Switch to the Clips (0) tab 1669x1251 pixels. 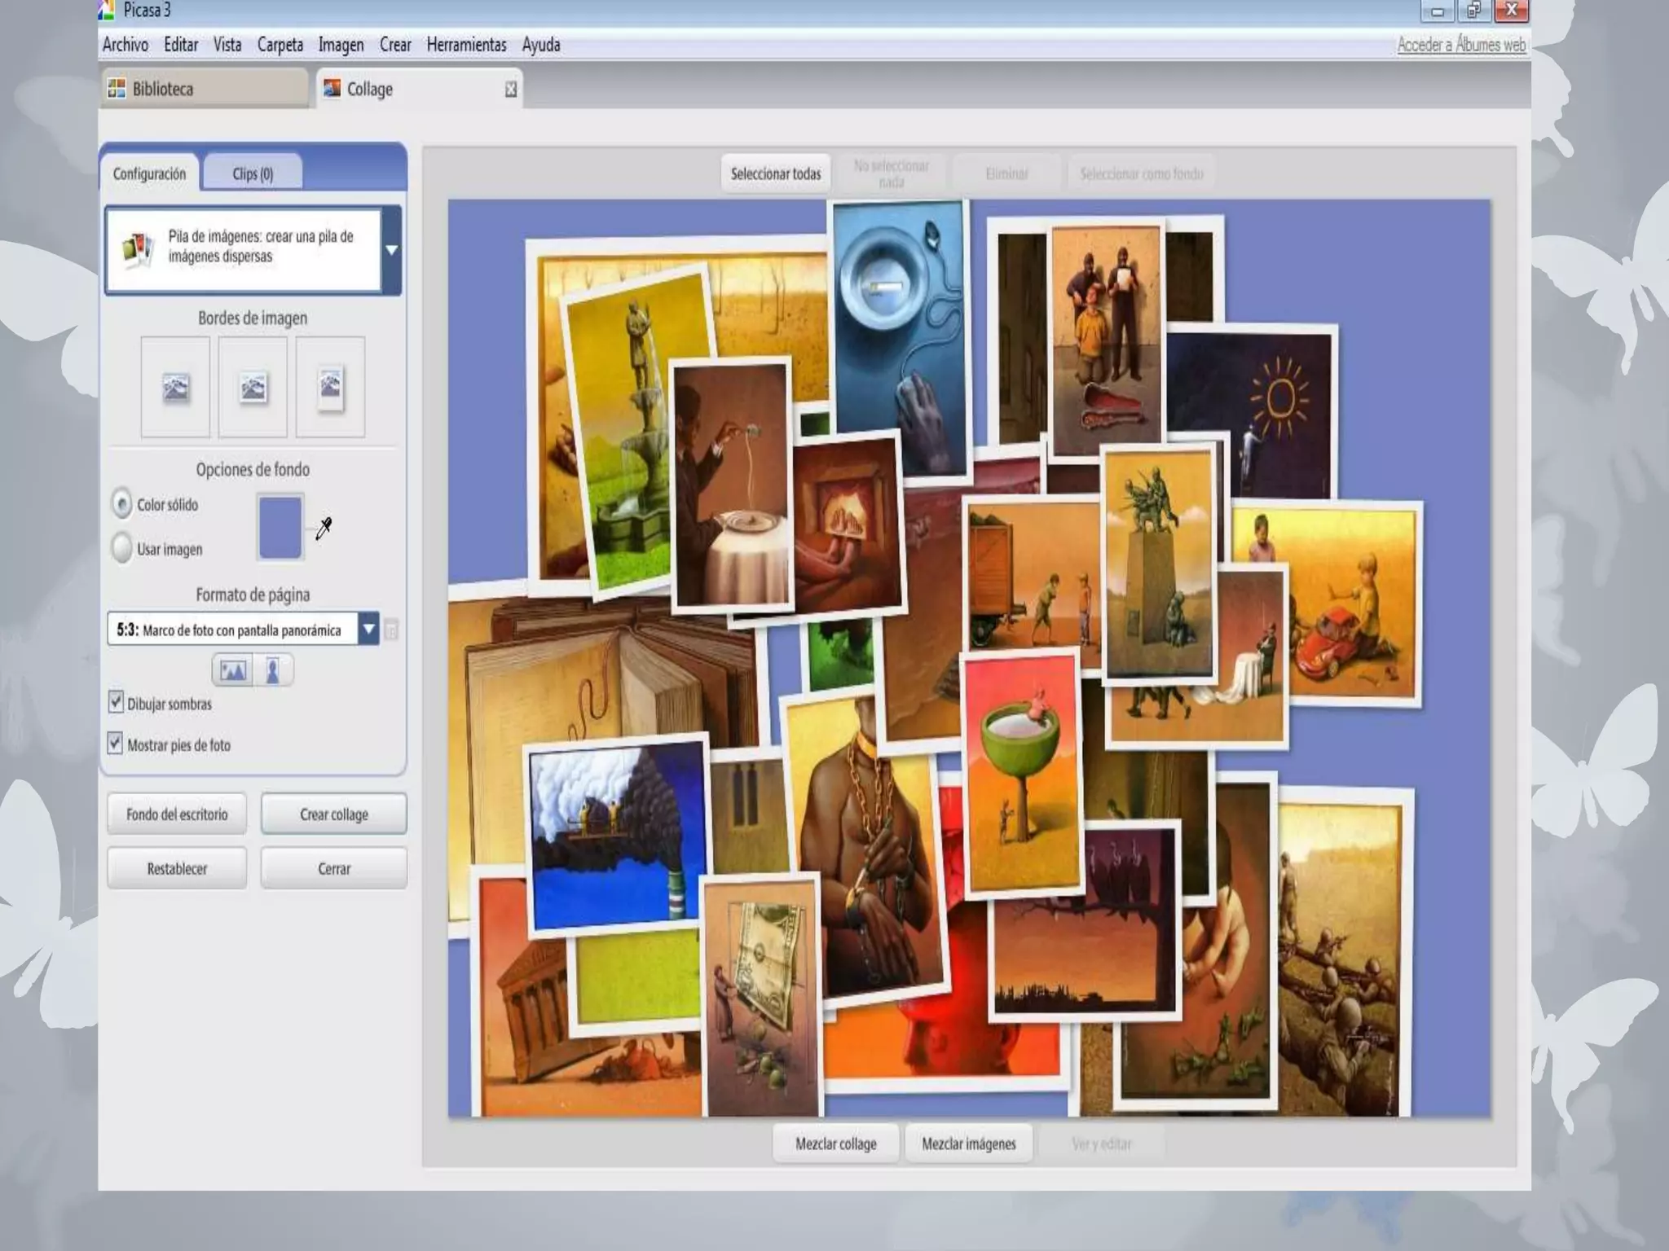pyautogui.click(x=253, y=173)
